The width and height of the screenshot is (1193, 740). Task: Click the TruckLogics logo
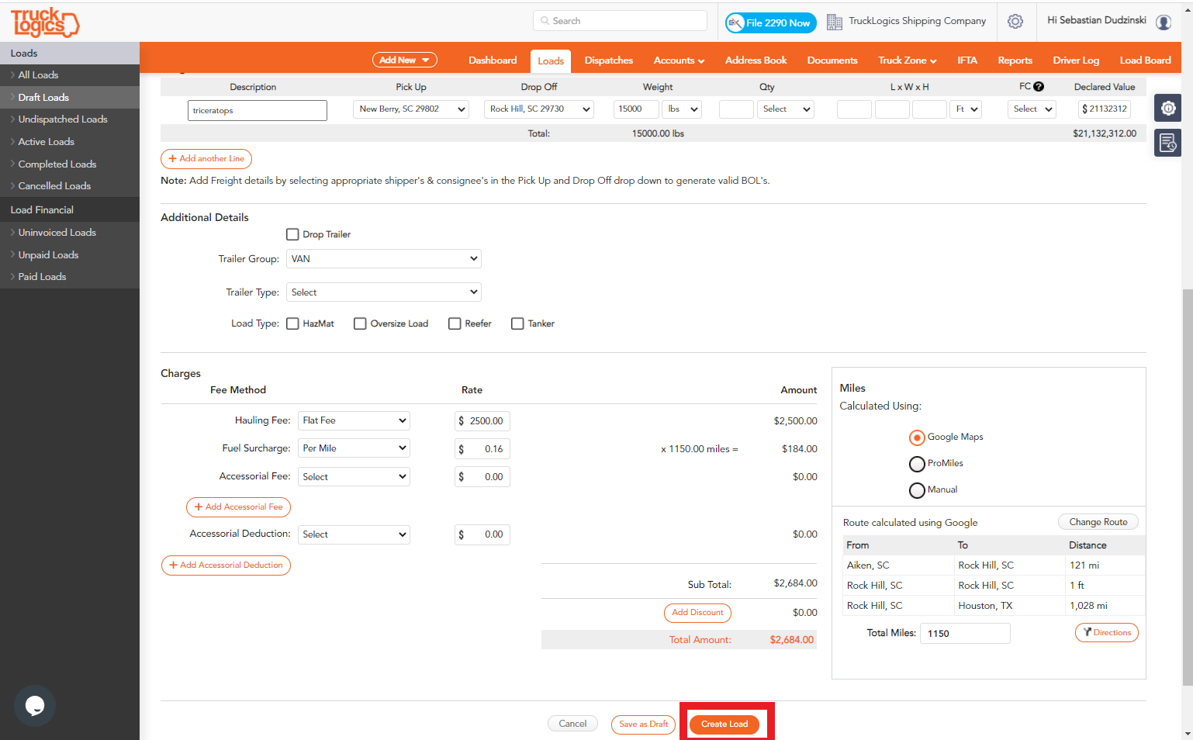(x=45, y=22)
